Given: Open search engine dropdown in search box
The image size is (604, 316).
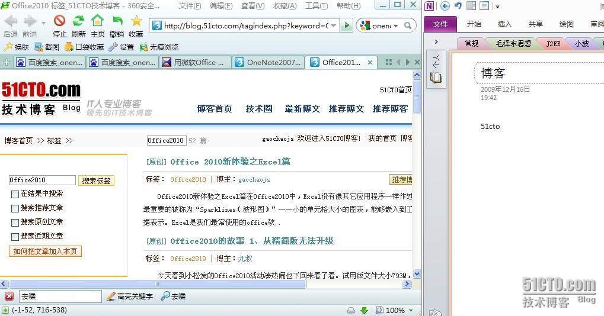Looking at the screenshot, I should click(395, 26).
